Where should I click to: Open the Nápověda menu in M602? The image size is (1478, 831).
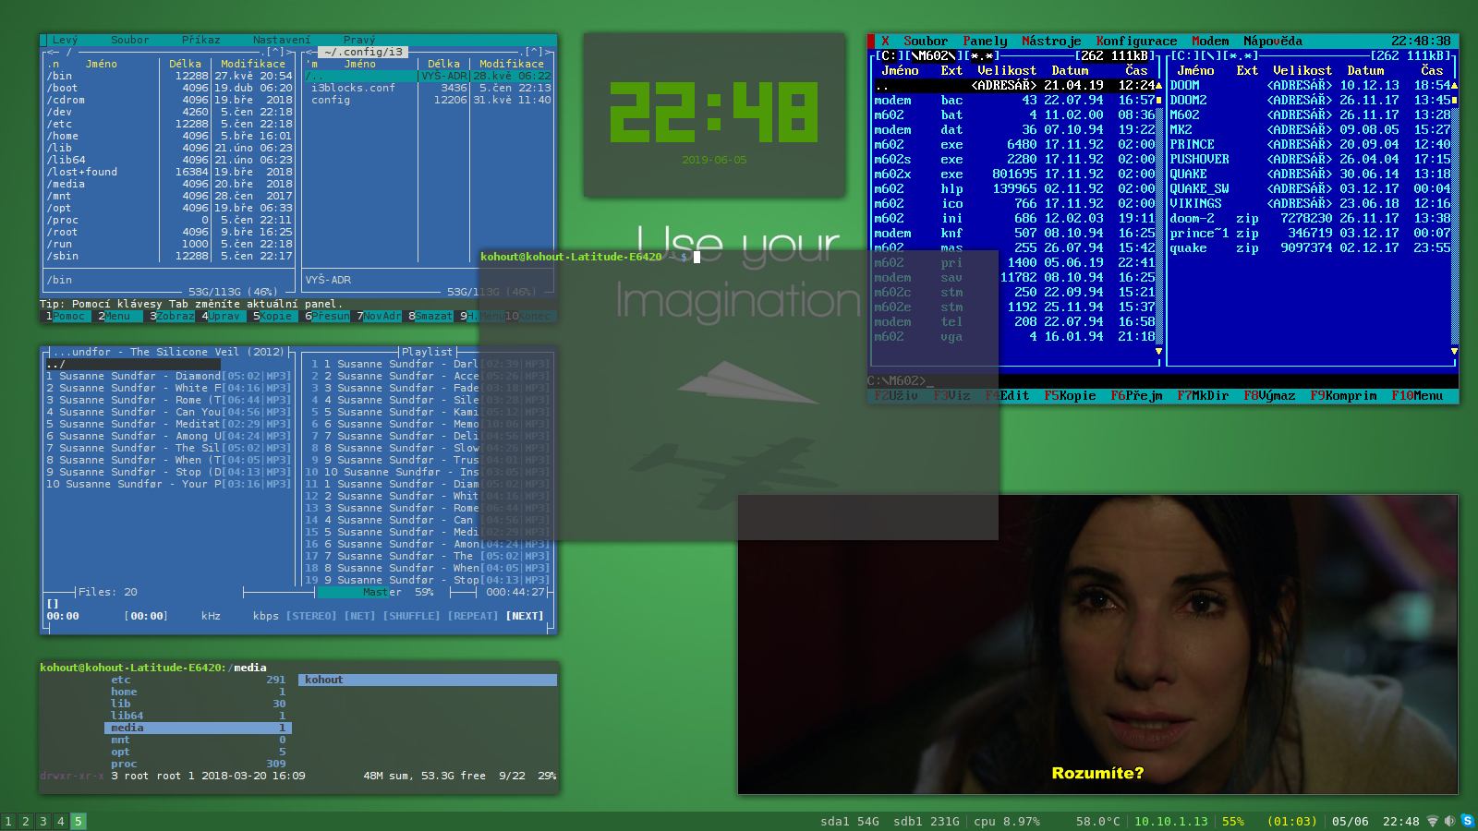(1273, 41)
